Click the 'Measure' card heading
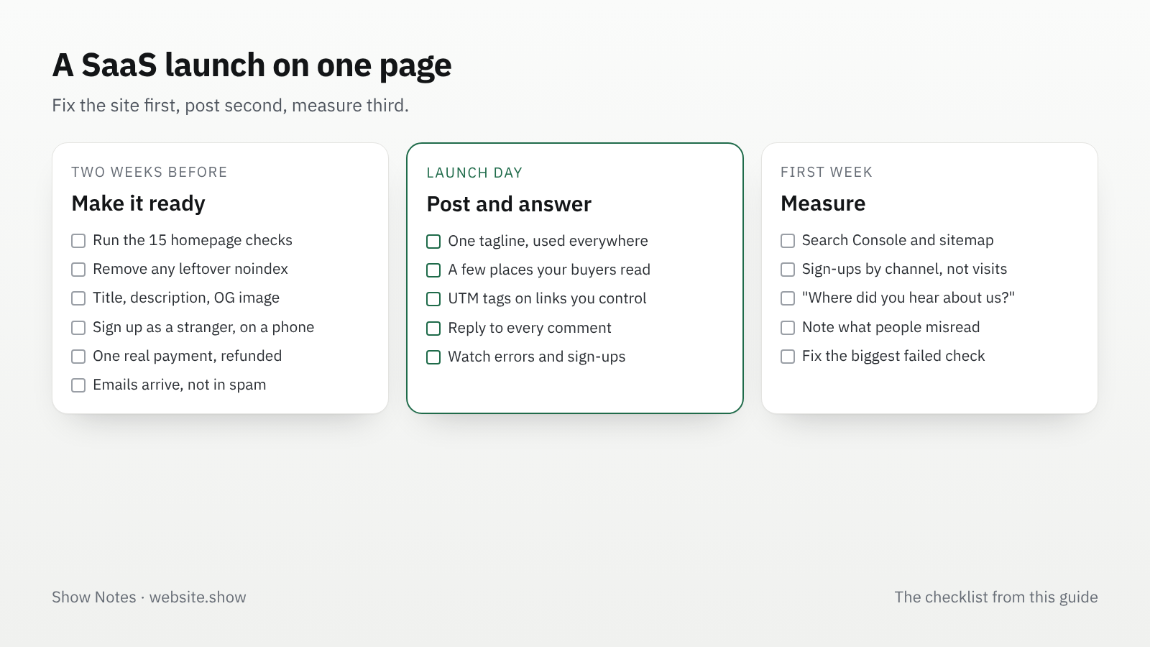1150x647 pixels. click(x=823, y=203)
